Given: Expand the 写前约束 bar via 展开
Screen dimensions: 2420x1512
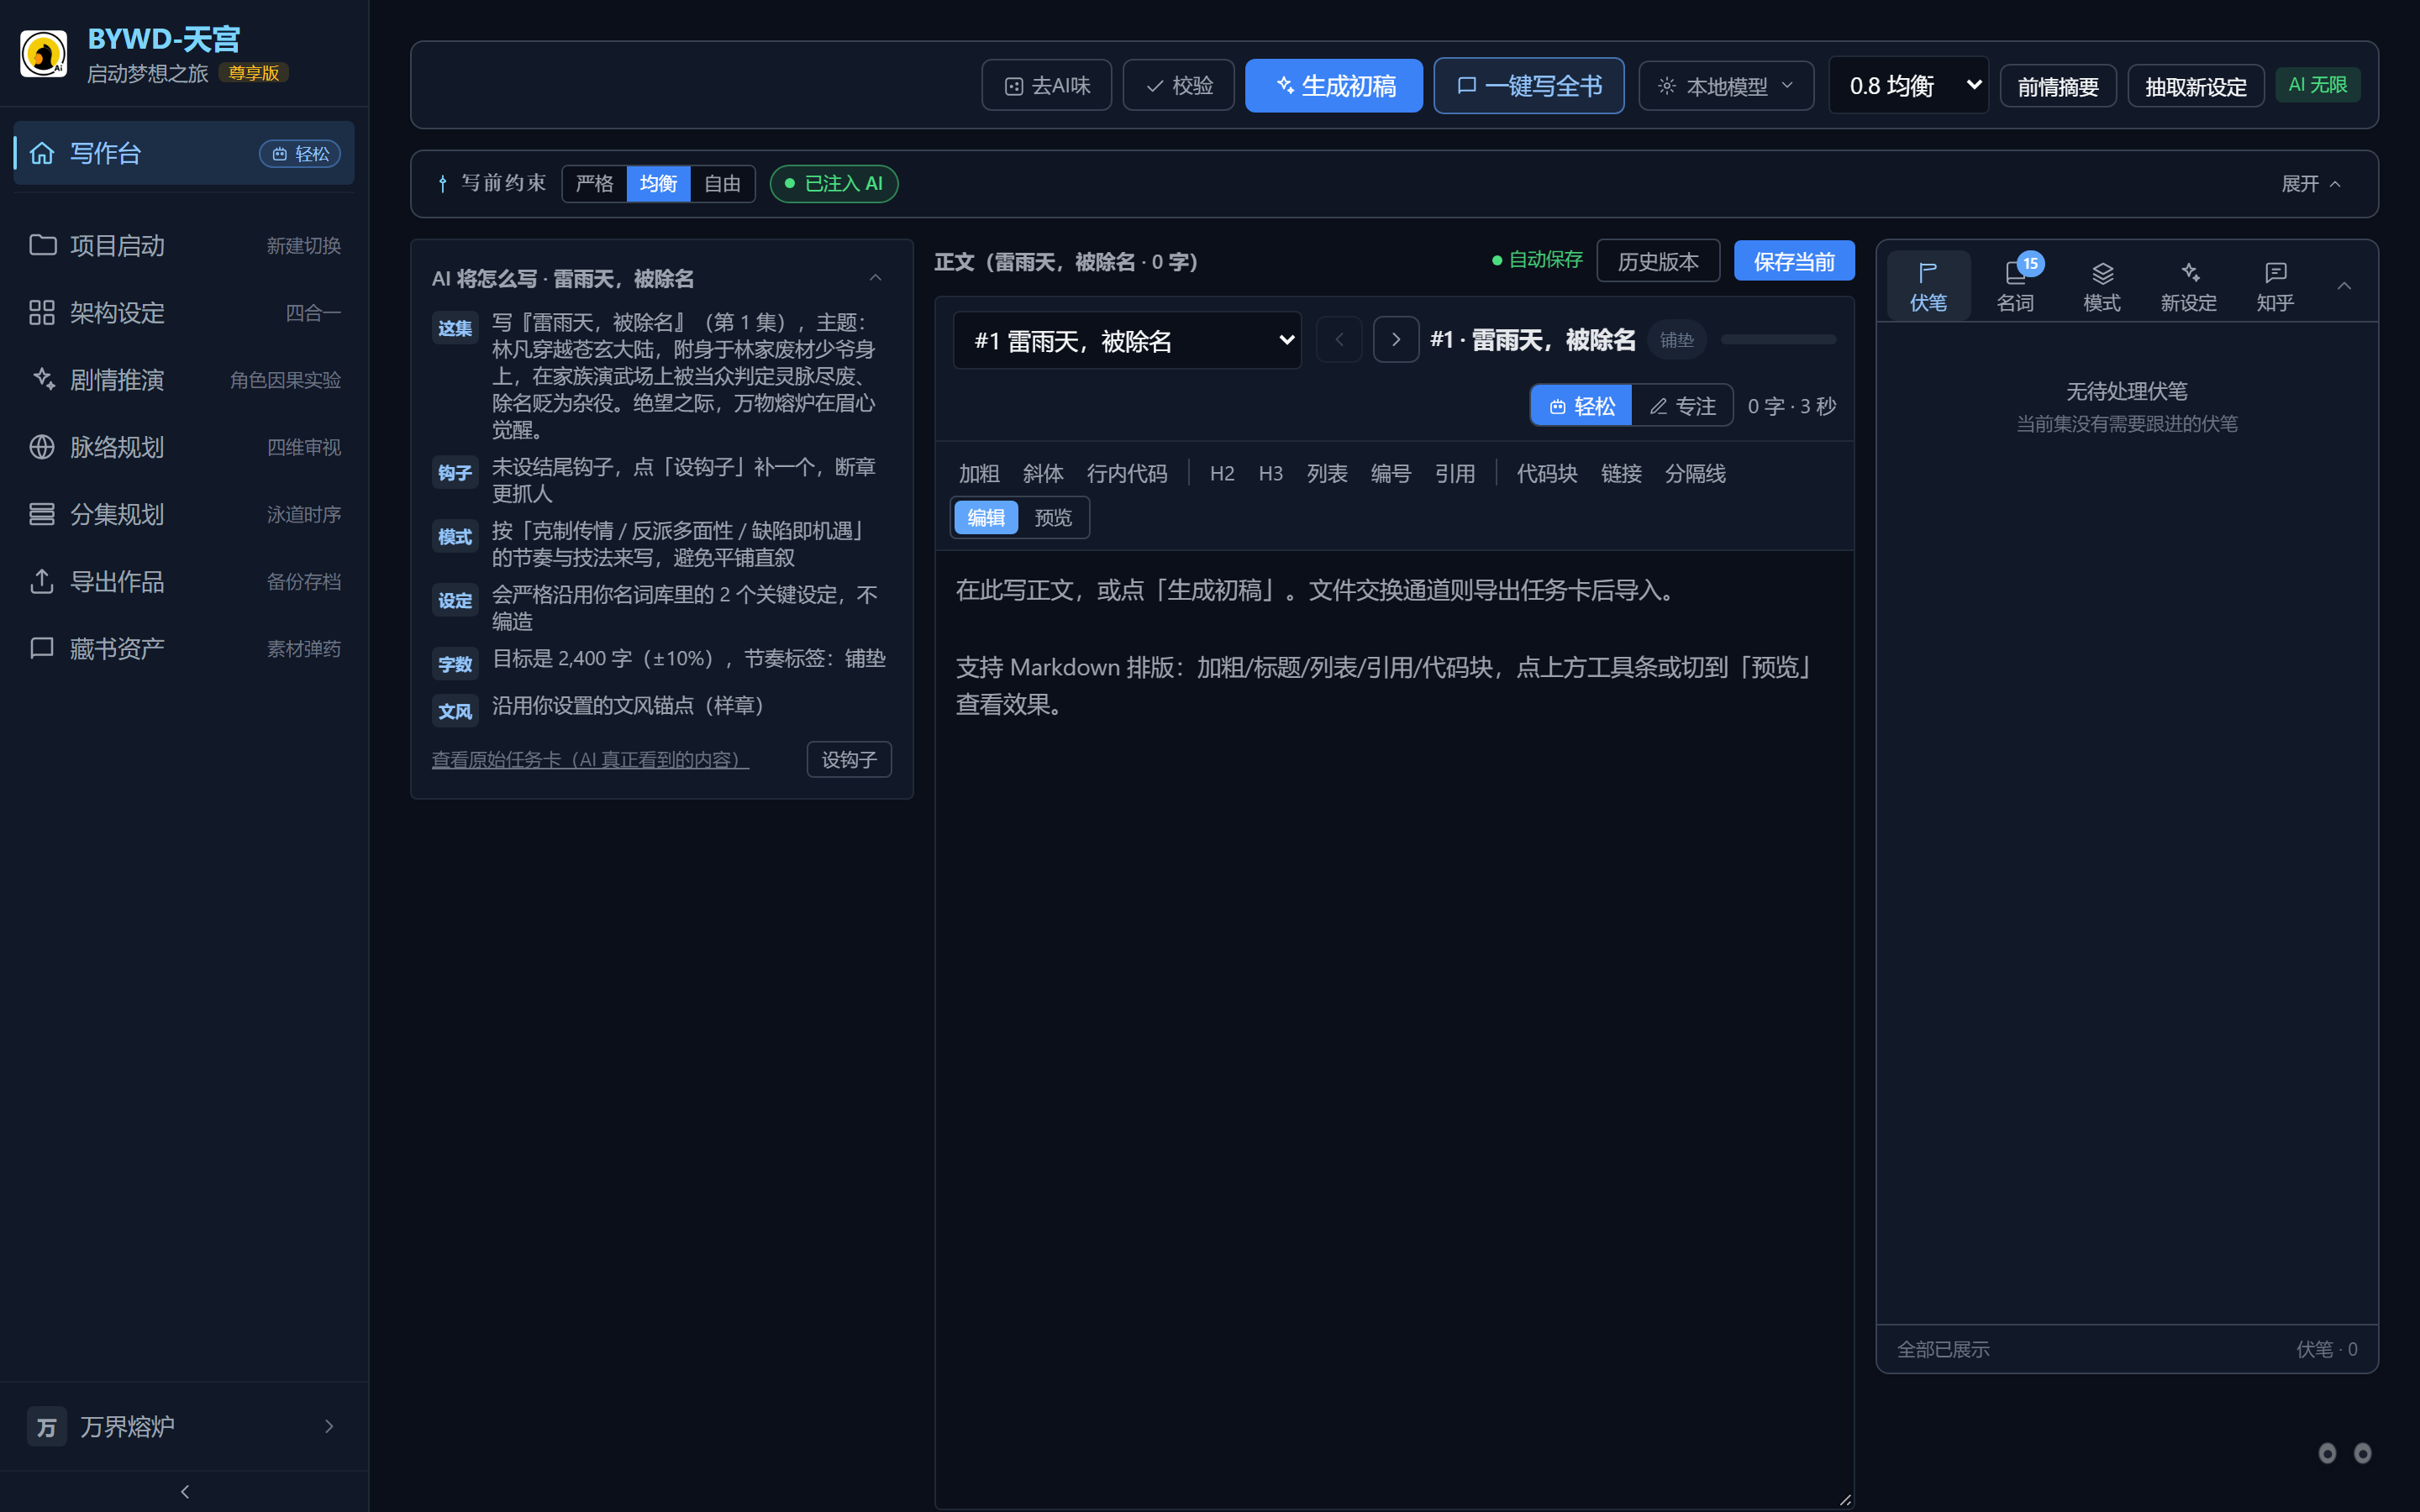Looking at the screenshot, I should pyautogui.click(x=2311, y=184).
